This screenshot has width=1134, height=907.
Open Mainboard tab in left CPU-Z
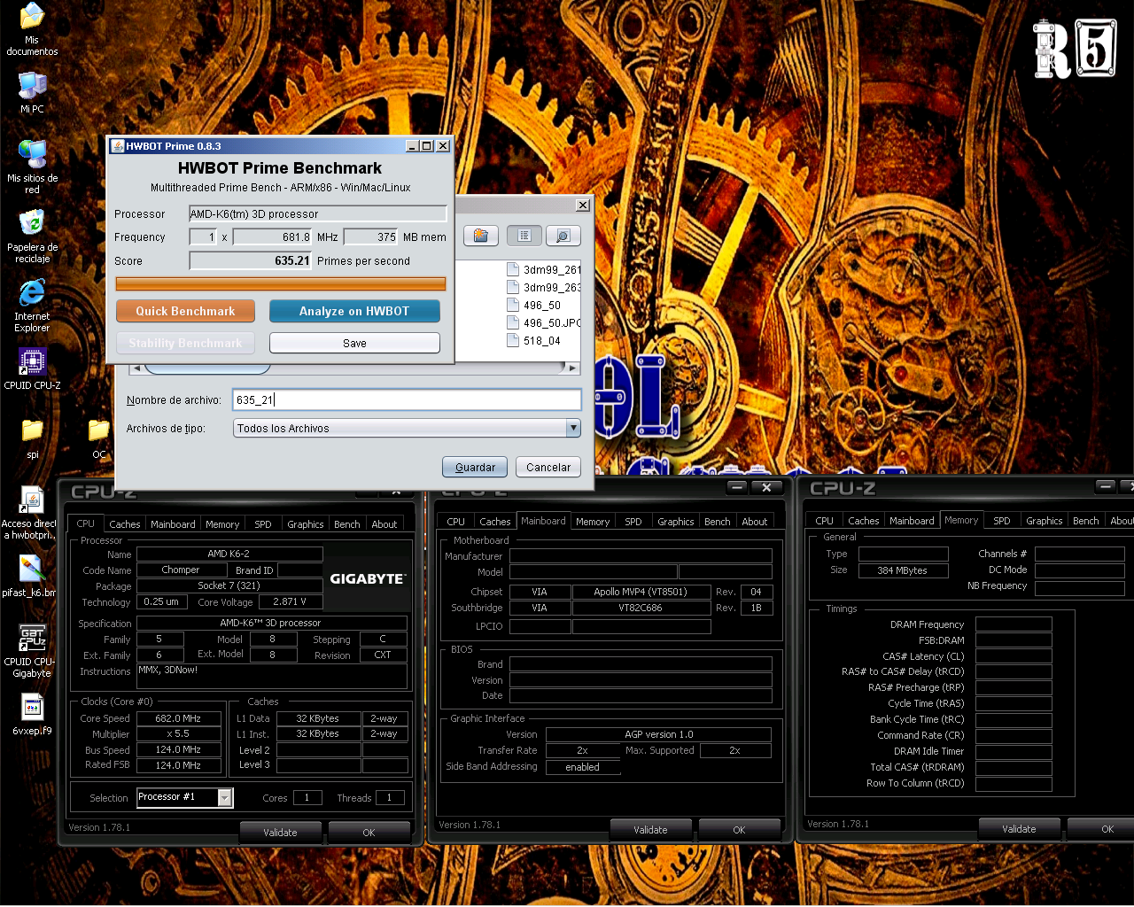click(173, 524)
